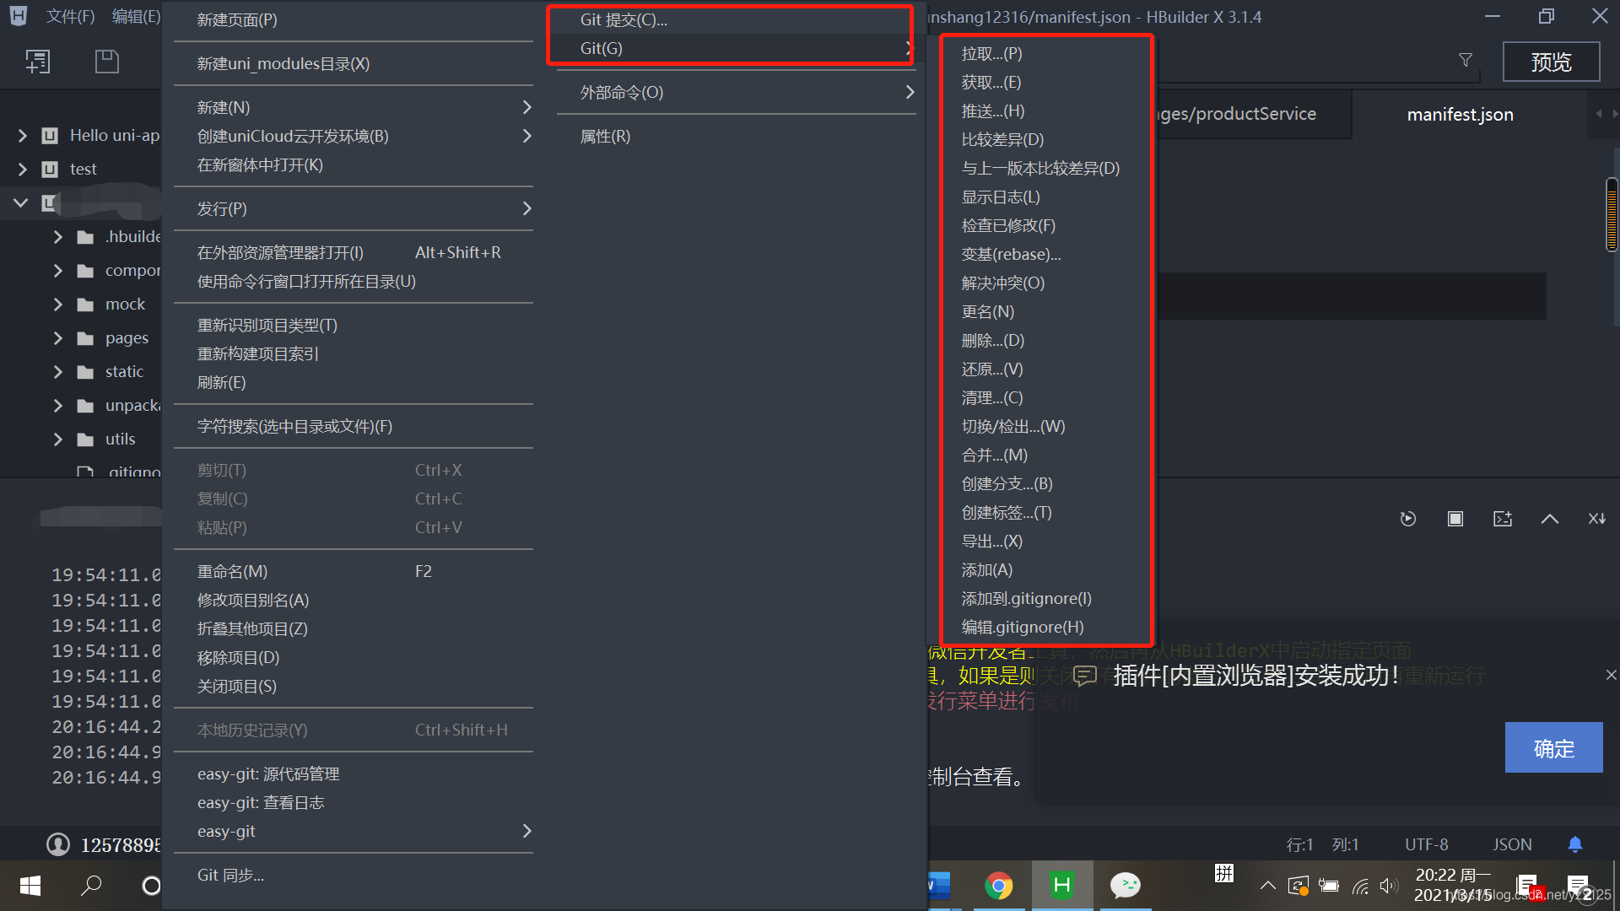This screenshot has height=911, width=1620.
Task: Expand the components folder
Action: point(58,271)
